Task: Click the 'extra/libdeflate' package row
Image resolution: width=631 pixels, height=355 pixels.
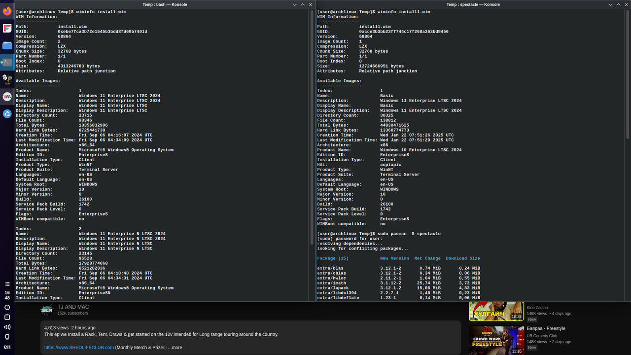Action: pyautogui.click(x=398, y=298)
